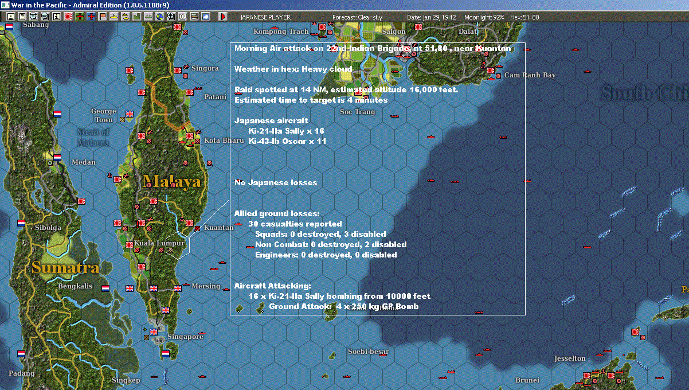This screenshot has height=390, width=689.
Task: Click the Dutch flag near Sibolga
Action: (x=22, y=223)
